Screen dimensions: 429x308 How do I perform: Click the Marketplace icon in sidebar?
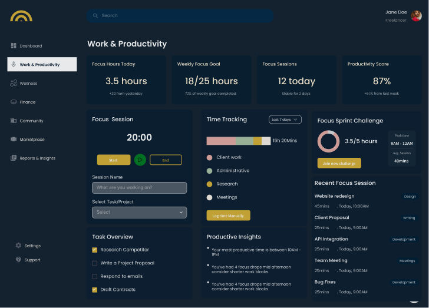(14, 139)
